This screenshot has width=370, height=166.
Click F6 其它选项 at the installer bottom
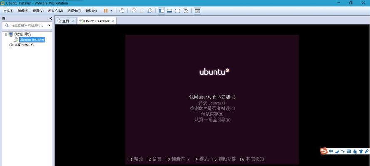pos(252,159)
